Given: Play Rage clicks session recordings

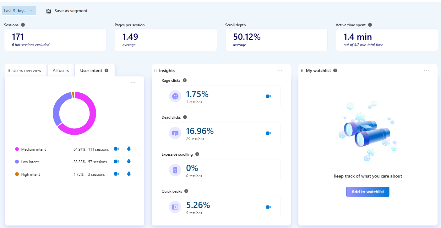Looking at the screenshot, I should pos(268,96).
